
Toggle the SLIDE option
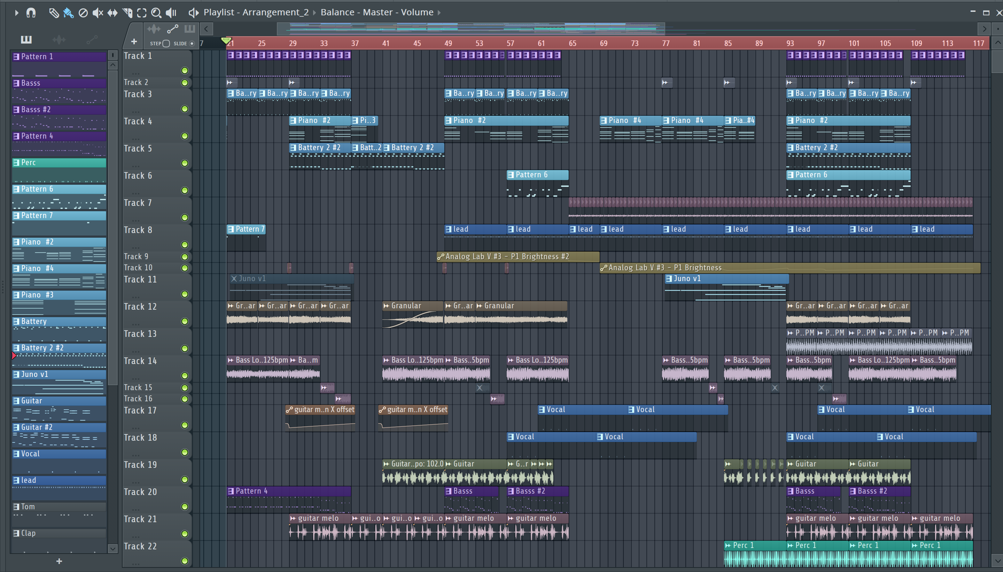(x=192, y=44)
